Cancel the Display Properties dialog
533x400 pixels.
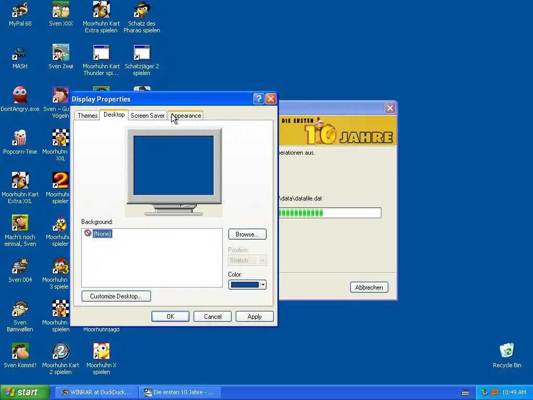click(x=212, y=316)
